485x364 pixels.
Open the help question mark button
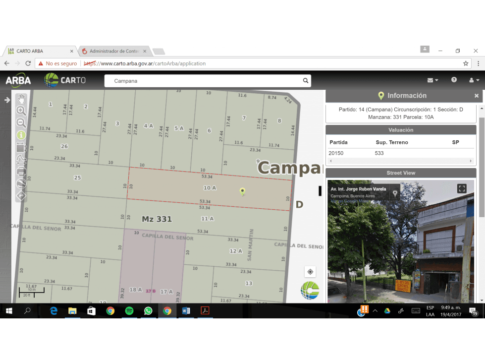click(x=453, y=80)
